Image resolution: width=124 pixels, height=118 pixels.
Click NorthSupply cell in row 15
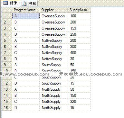coord(54,102)
